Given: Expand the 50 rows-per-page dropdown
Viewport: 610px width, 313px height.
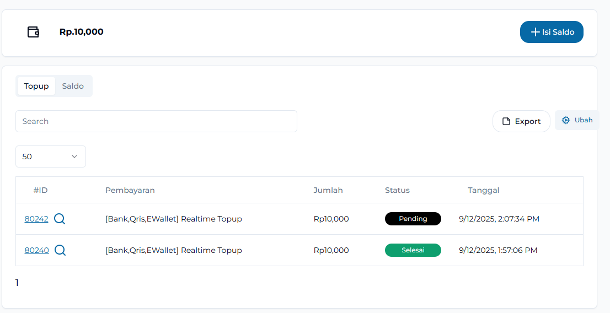Looking at the screenshot, I should [x=51, y=156].
